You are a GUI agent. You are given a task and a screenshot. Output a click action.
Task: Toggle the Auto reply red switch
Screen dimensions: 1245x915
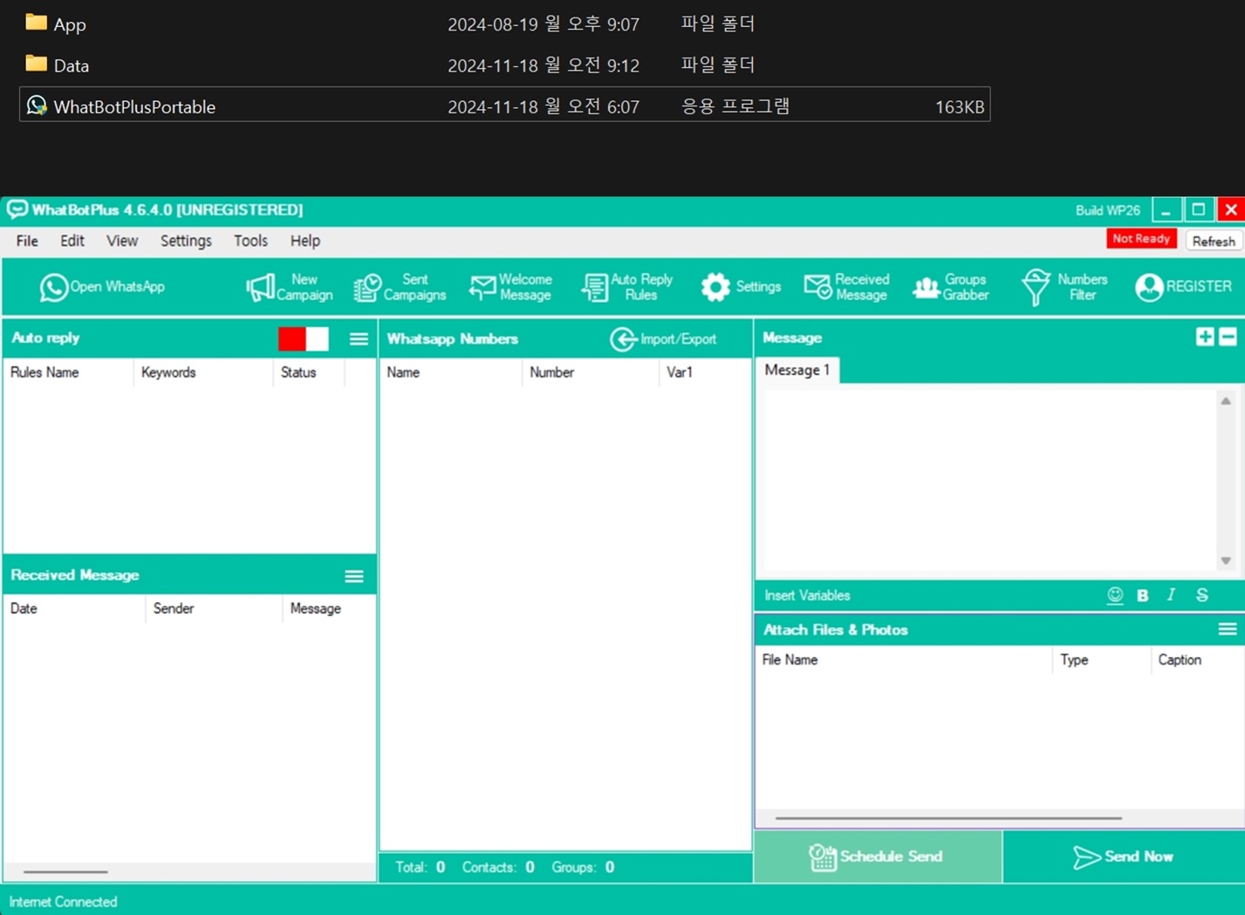(304, 338)
